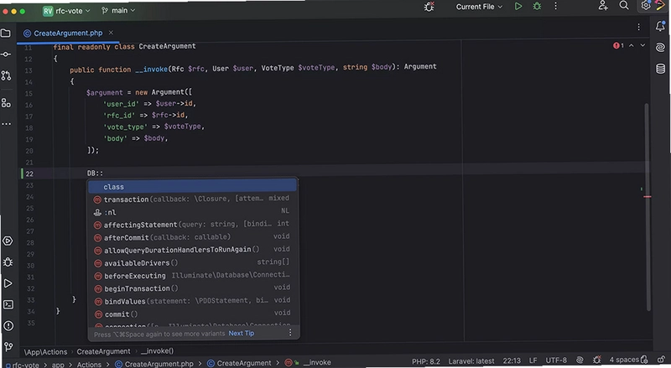671x368 pixels.
Task: Open the Current File run configuration dropdown
Action: tap(479, 7)
